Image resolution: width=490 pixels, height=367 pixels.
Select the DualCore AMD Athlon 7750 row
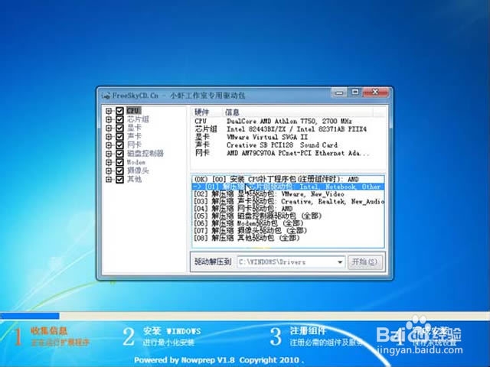281,121
